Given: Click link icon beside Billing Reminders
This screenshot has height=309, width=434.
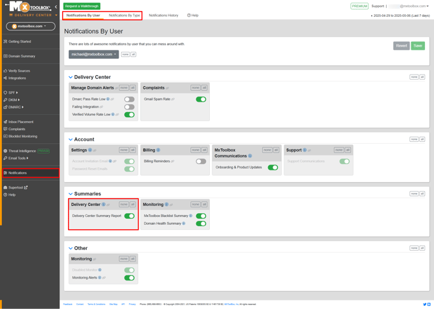Looking at the screenshot, I should tap(172, 161).
